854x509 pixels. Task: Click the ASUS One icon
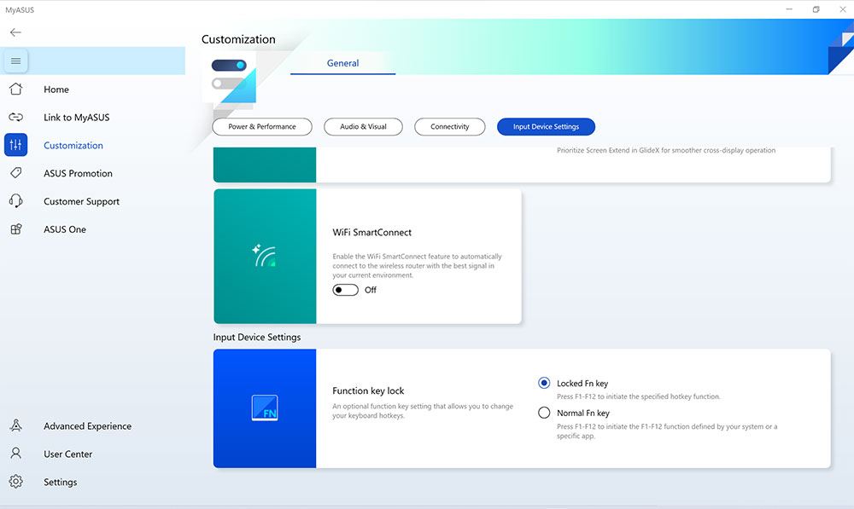click(x=15, y=229)
